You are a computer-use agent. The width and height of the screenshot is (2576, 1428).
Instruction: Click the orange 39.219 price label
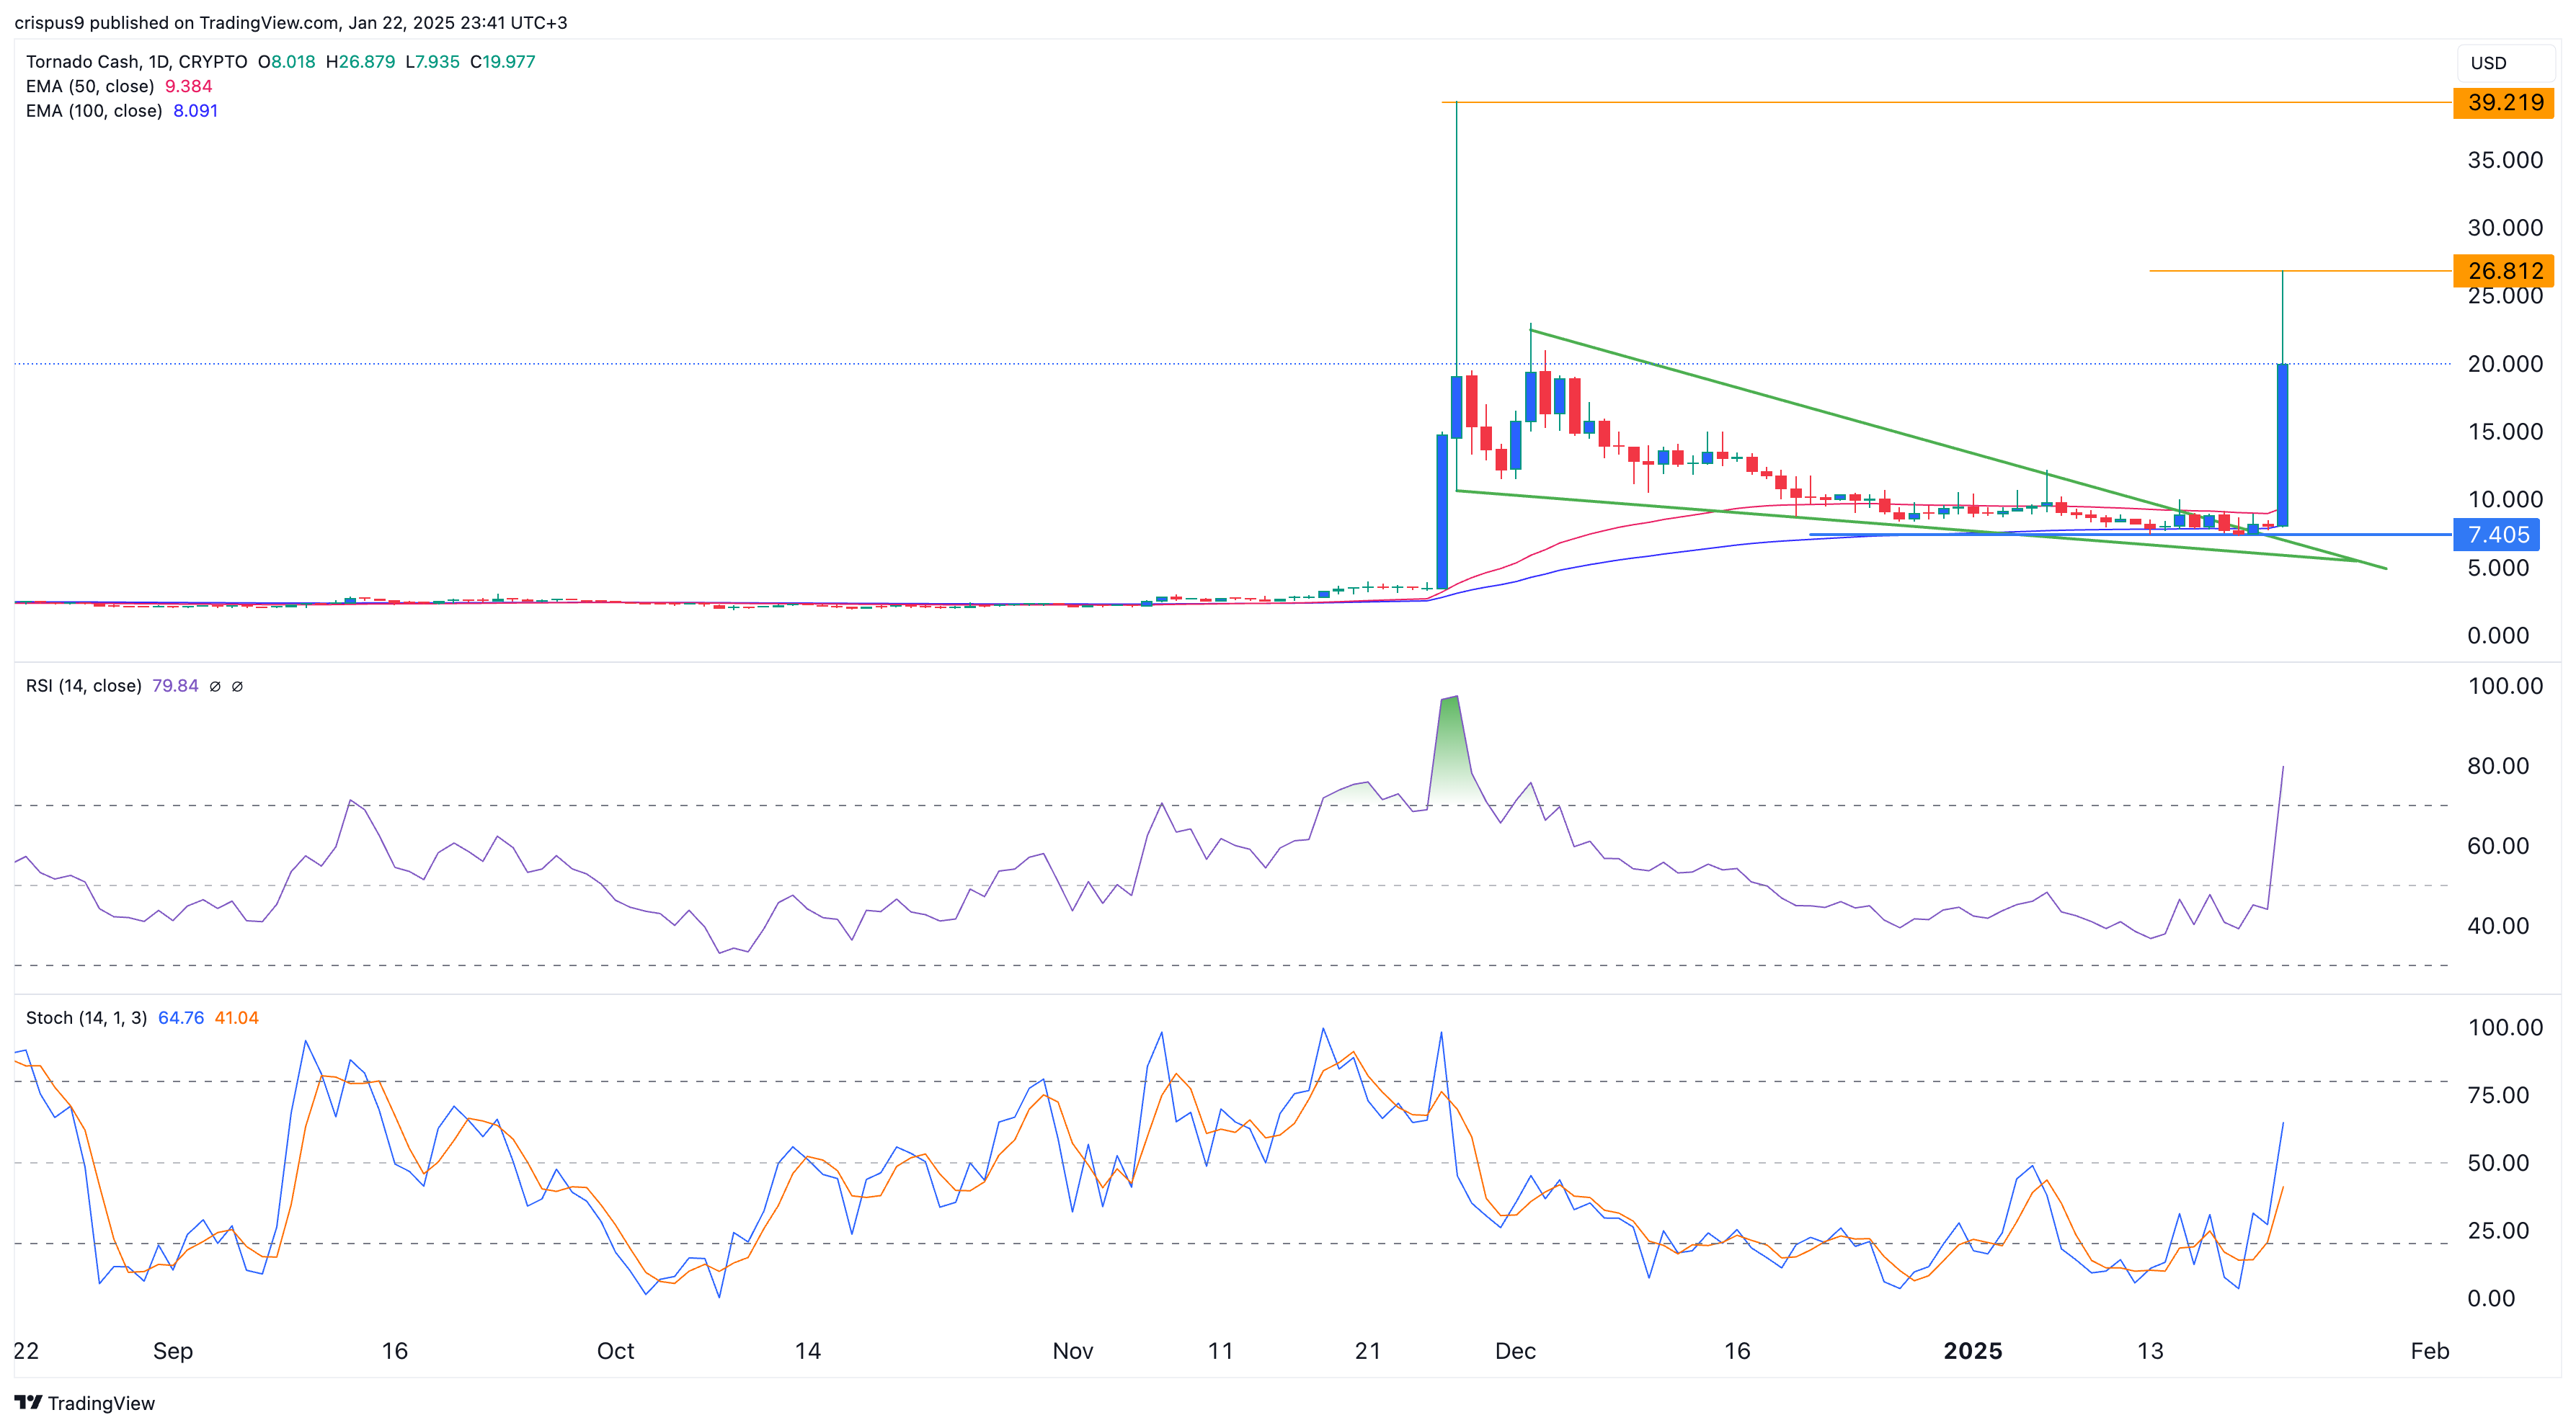[2504, 103]
